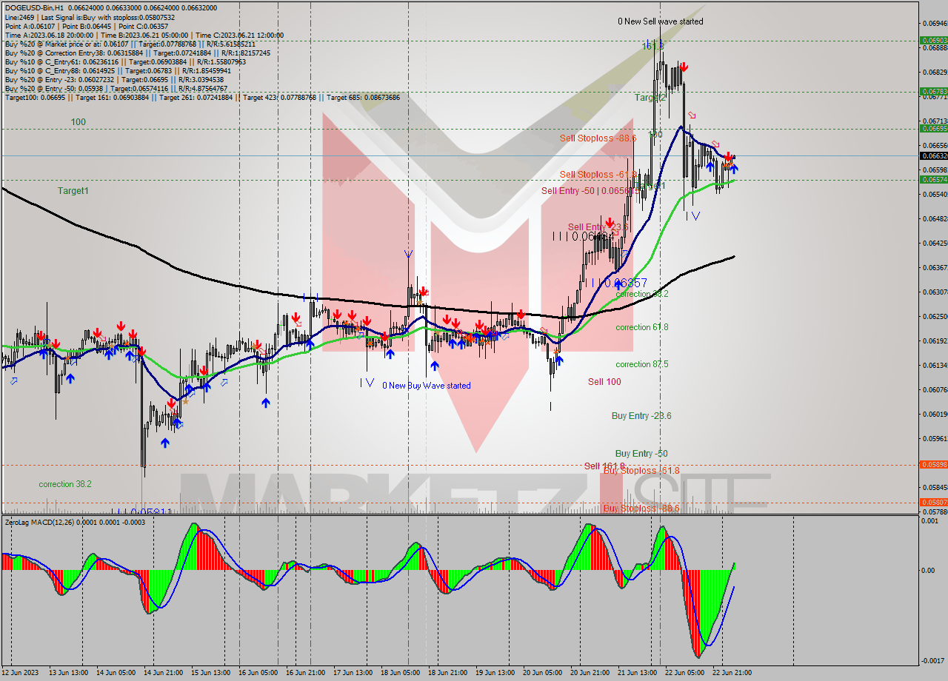
Task: Click the '19 Jun 13:00' time label
Action: tap(495, 673)
